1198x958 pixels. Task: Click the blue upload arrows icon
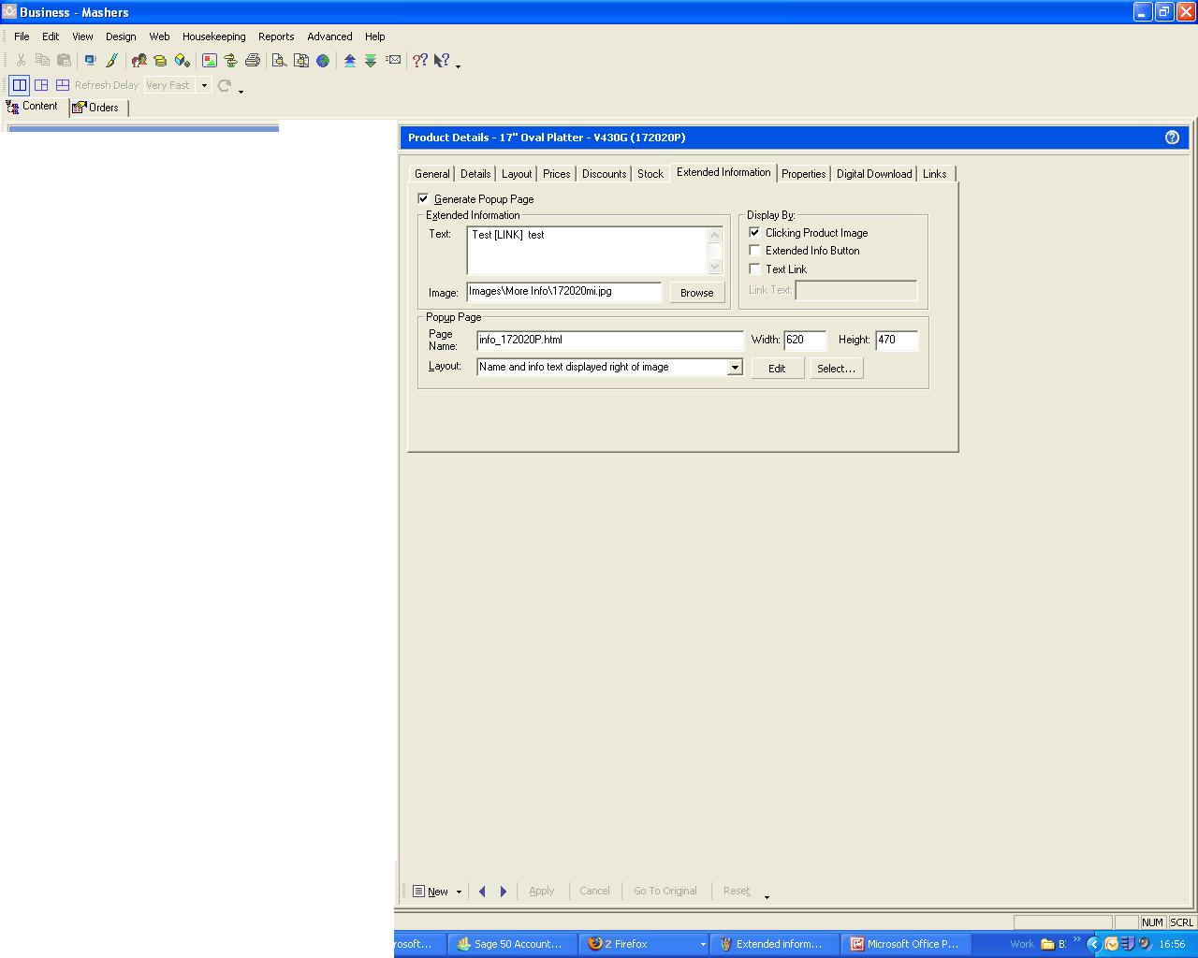coord(350,61)
